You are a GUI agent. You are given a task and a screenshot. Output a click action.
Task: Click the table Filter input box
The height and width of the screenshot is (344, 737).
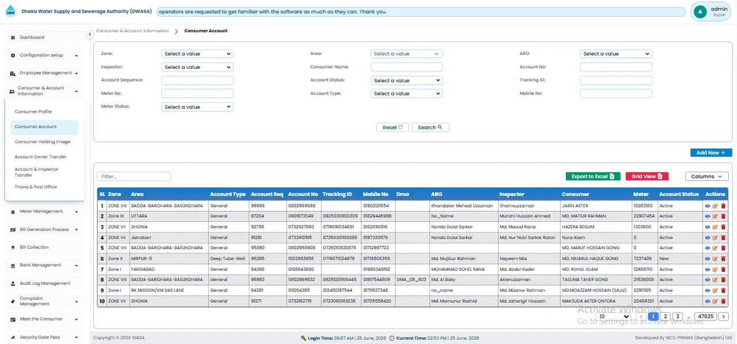pyautogui.click(x=134, y=176)
